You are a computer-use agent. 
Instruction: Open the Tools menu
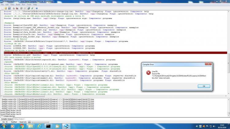coord(29,5)
